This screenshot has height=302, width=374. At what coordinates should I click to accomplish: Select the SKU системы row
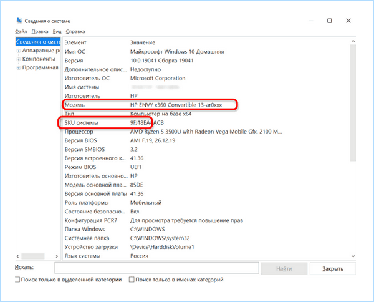click(x=206, y=123)
